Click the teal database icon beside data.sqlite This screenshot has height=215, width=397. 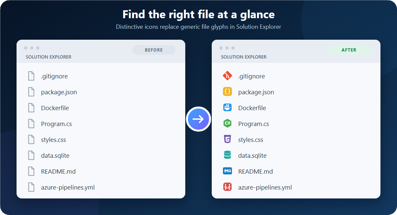[228, 155]
